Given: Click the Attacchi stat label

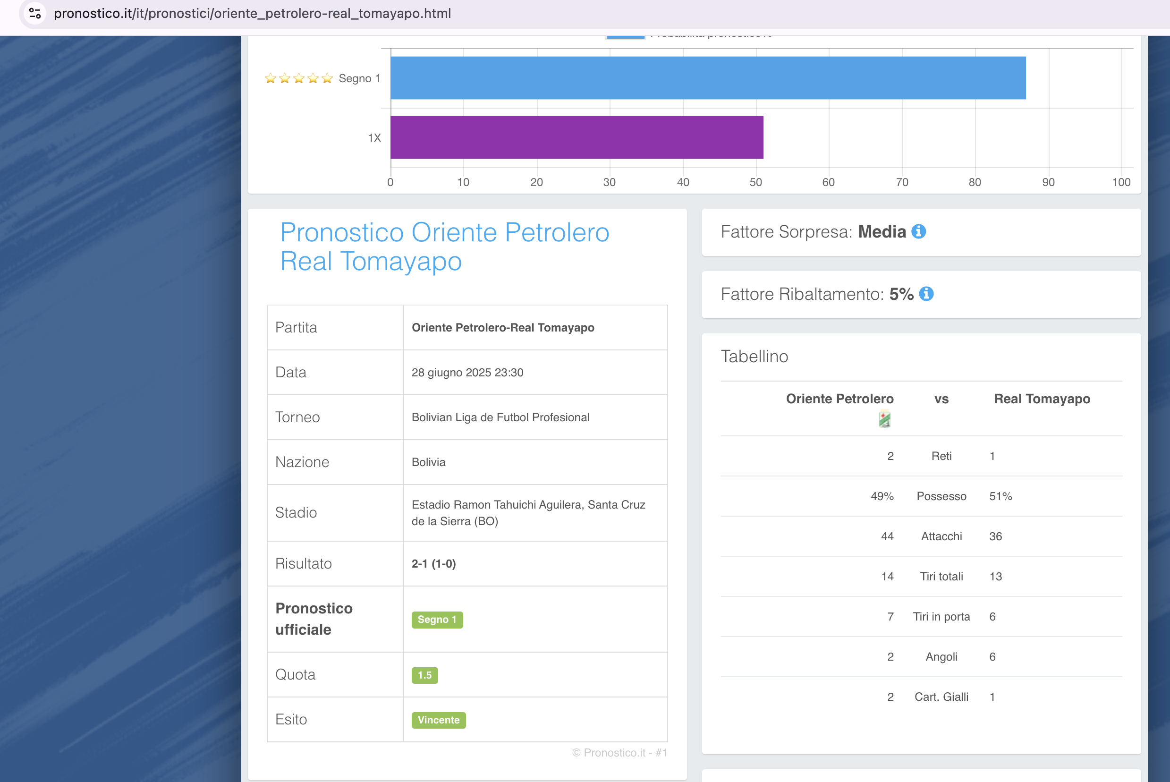Looking at the screenshot, I should 941,536.
